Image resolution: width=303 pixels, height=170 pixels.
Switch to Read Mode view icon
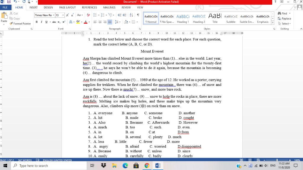241,160
